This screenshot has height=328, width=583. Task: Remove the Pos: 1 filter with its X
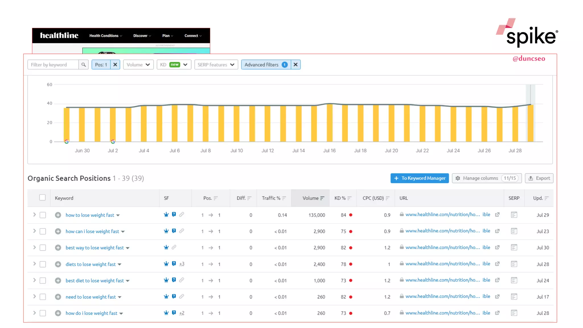coord(115,65)
